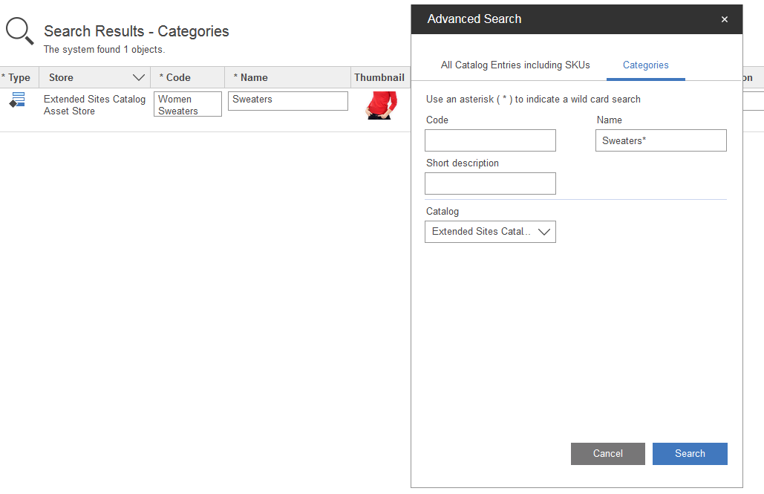Edit the Sweaters name cell in results

click(x=287, y=101)
